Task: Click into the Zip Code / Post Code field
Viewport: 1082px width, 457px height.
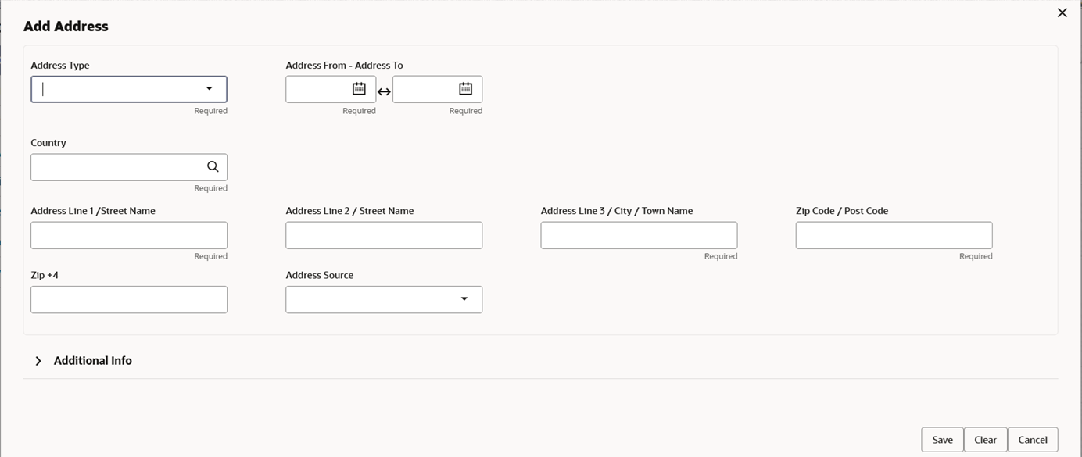Action: [x=894, y=235]
